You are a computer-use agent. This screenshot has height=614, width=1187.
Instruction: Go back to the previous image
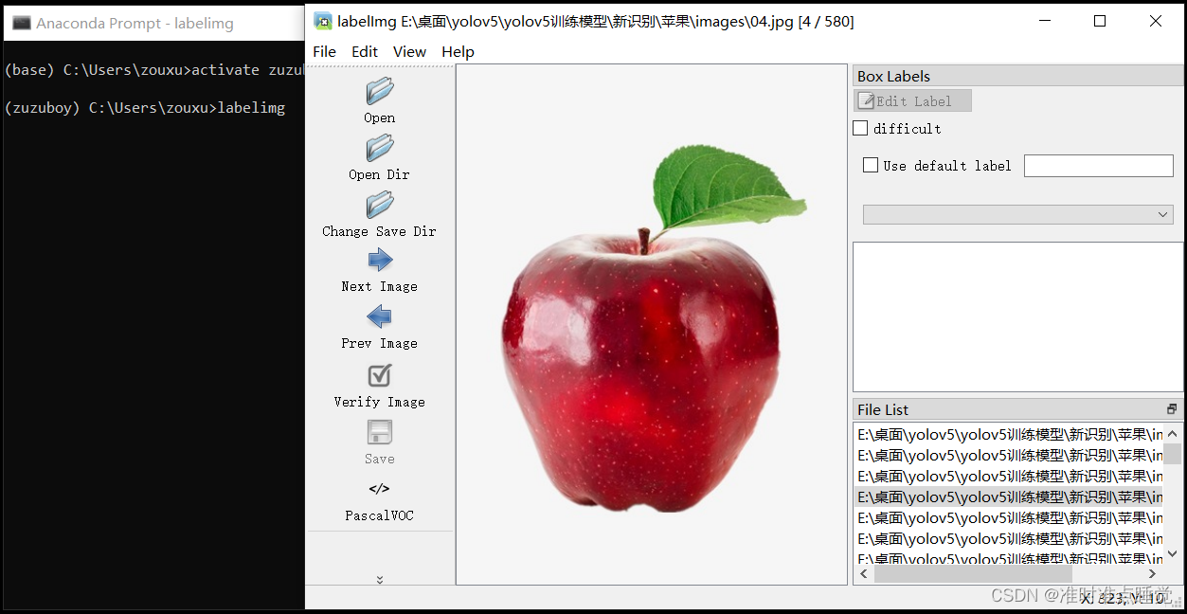coord(379,316)
